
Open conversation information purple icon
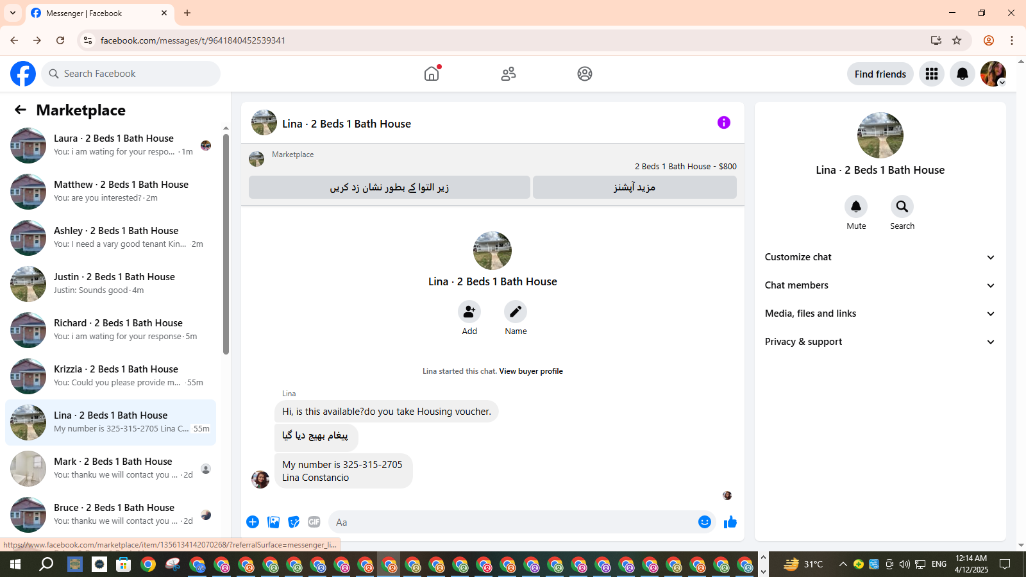[724, 122]
